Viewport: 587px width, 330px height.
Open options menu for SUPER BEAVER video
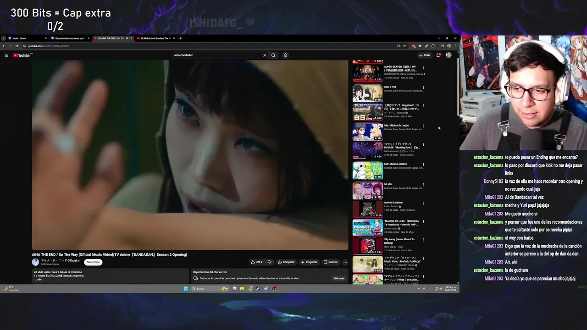pos(423,67)
